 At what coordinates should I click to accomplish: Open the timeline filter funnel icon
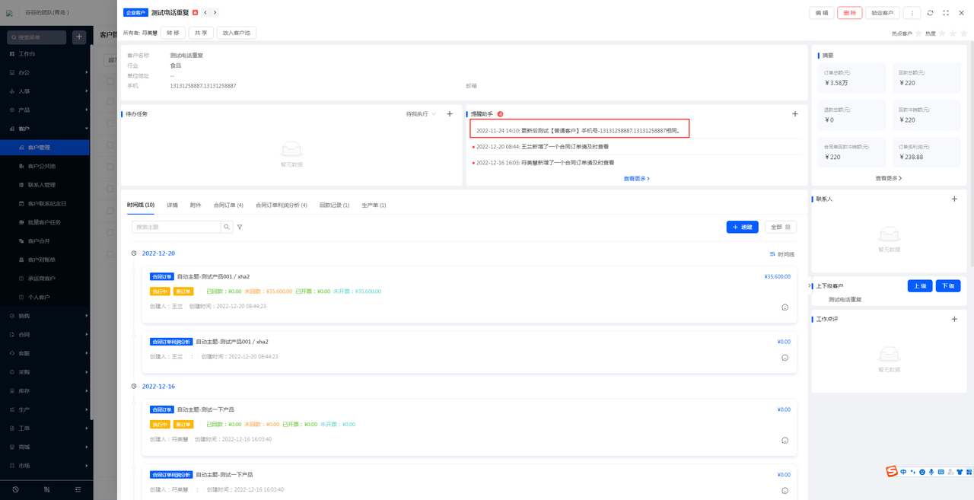point(240,227)
